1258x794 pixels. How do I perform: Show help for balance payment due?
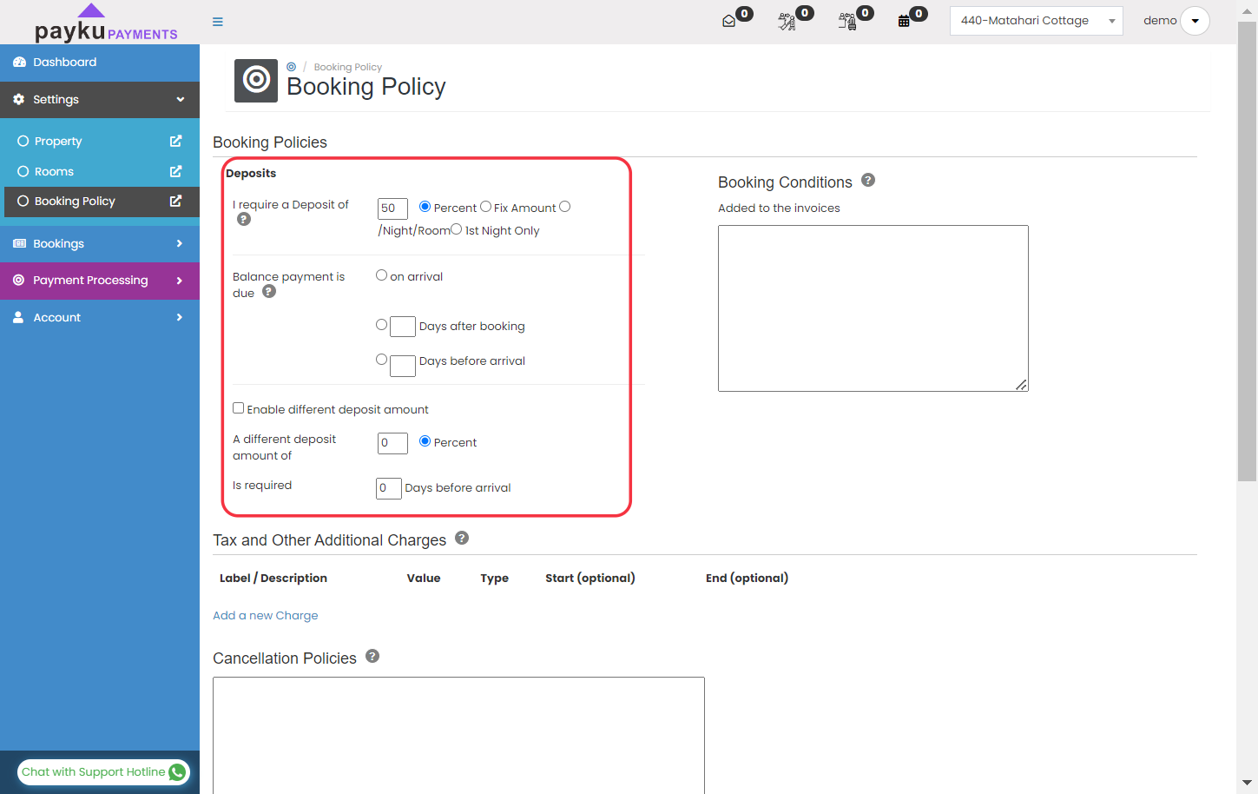[269, 292]
